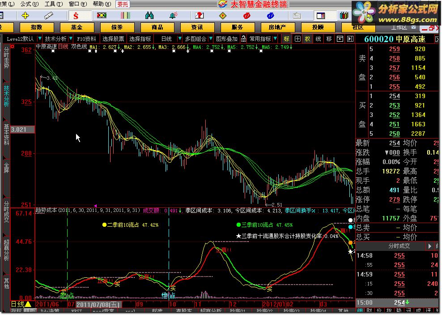Open the 房地产 category tab
442x315 pixels.
tap(277, 27)
